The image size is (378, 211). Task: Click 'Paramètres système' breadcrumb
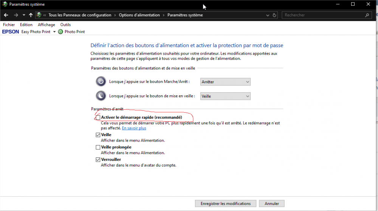pyautogui.click(x=185, y=15)
